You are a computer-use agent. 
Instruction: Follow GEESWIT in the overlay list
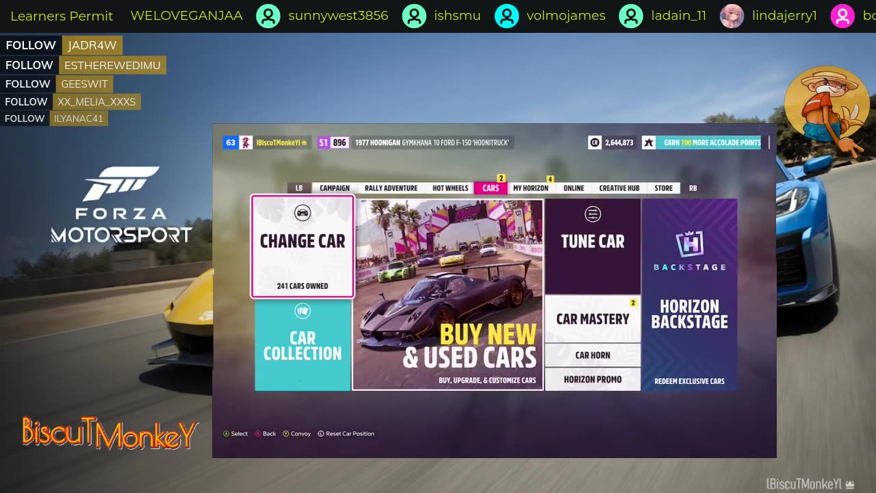pyautogui.click(x=57, y=84)
